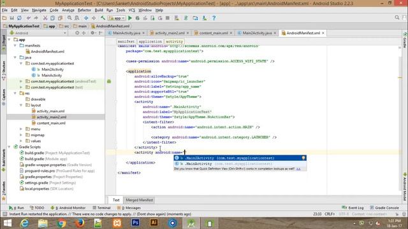
Task: Open the Terminal tool window
Action: point(101,208)
